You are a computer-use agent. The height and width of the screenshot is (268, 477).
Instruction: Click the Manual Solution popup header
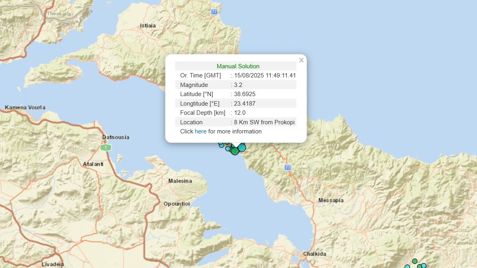coord(238,66)
